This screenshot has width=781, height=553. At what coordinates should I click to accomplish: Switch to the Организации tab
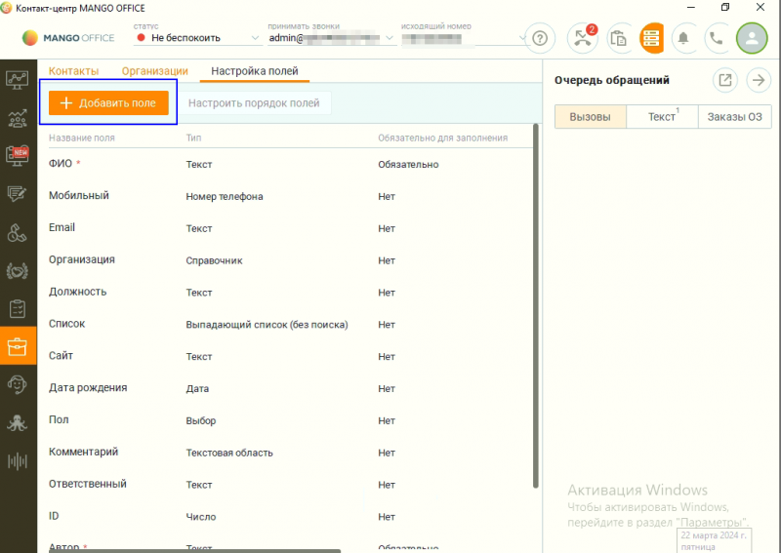click(x=154, y=71)
